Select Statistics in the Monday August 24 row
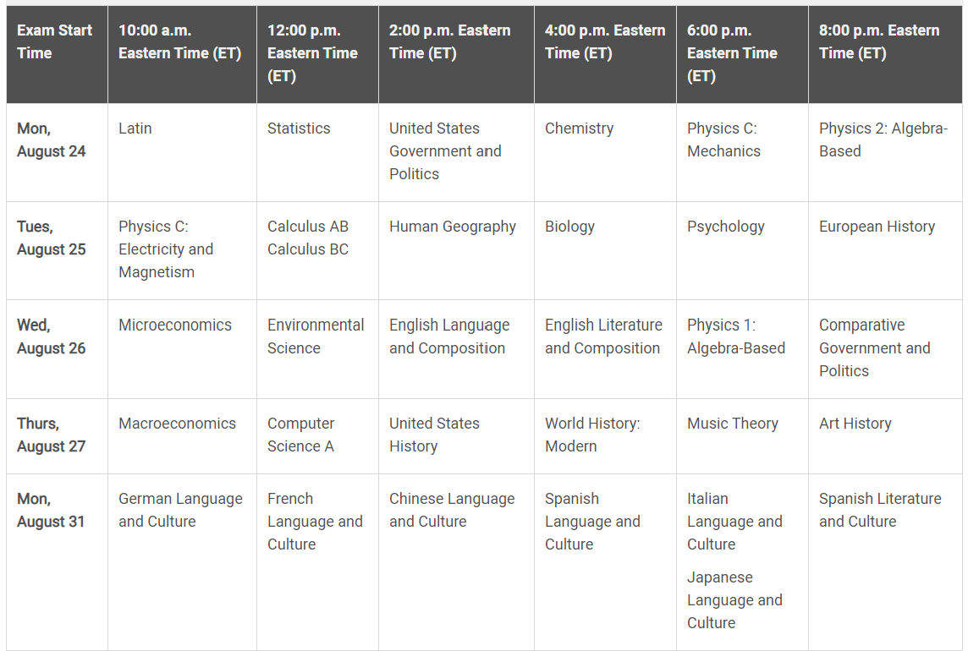968x651 pixels. pyautogui.click(x=299, y=129)
